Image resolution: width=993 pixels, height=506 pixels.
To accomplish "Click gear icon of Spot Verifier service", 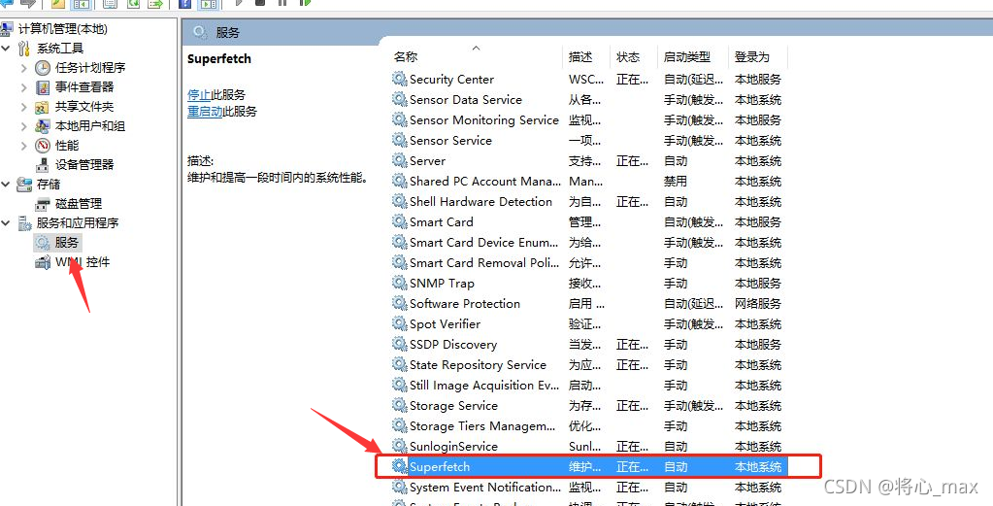I will 400,323.
